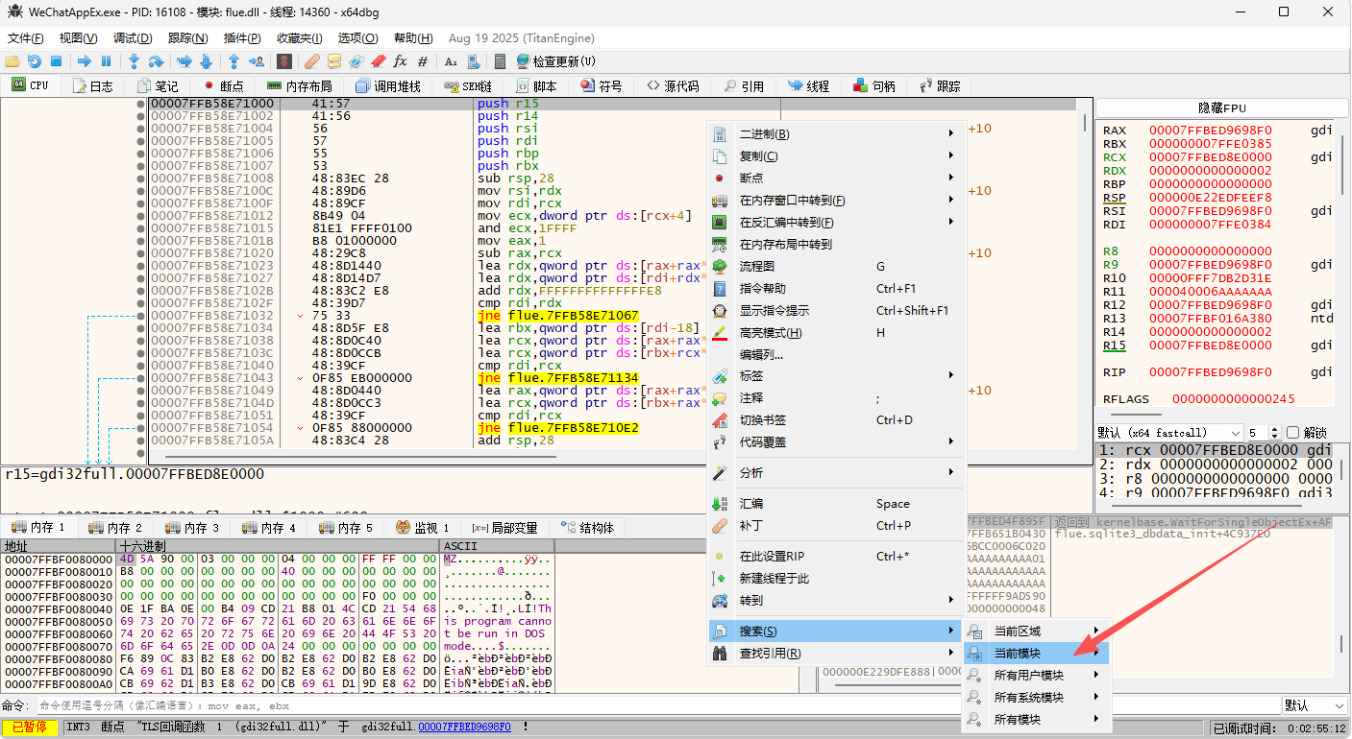The image size is (1352, 739).
Task: Open the Patches band-aid toolbar icon
Action: 311,61
